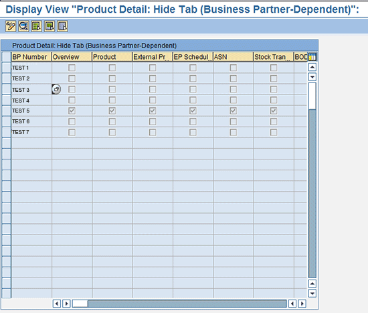This screenshot has width=368, height=313.
Task: Click the horizontal scrollbar thumb
Action: coord(80,304)
